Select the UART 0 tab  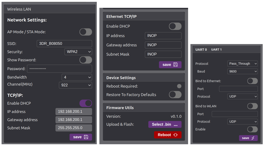point(201,50)
